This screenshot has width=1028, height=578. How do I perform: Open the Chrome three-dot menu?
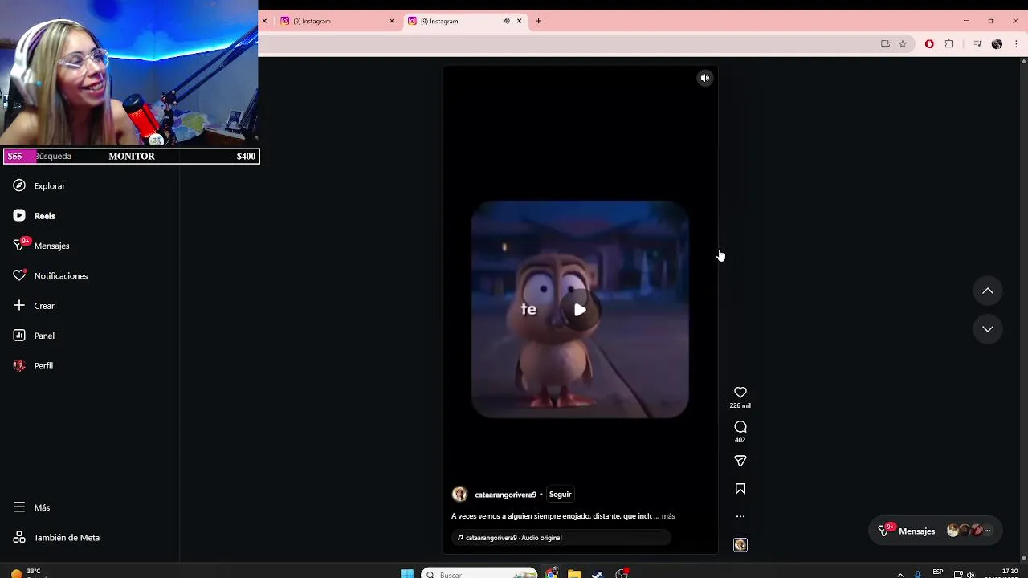1015,44
